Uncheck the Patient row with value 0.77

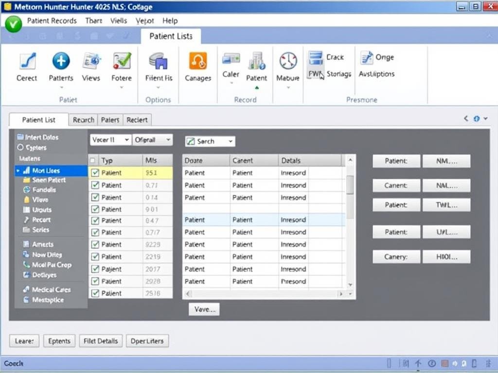click(x=95, y=185)
